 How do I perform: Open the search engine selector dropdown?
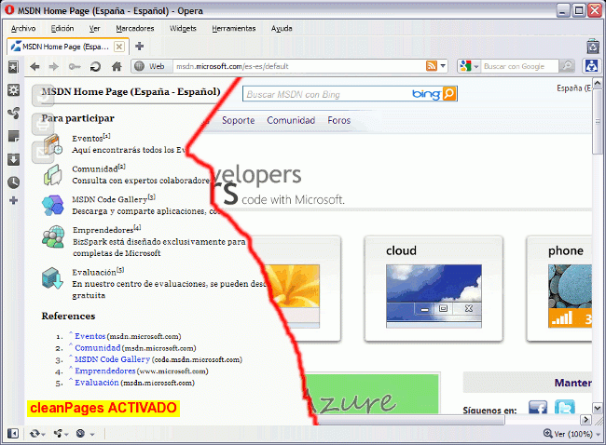pyautogui.click(x=469, y=66)
